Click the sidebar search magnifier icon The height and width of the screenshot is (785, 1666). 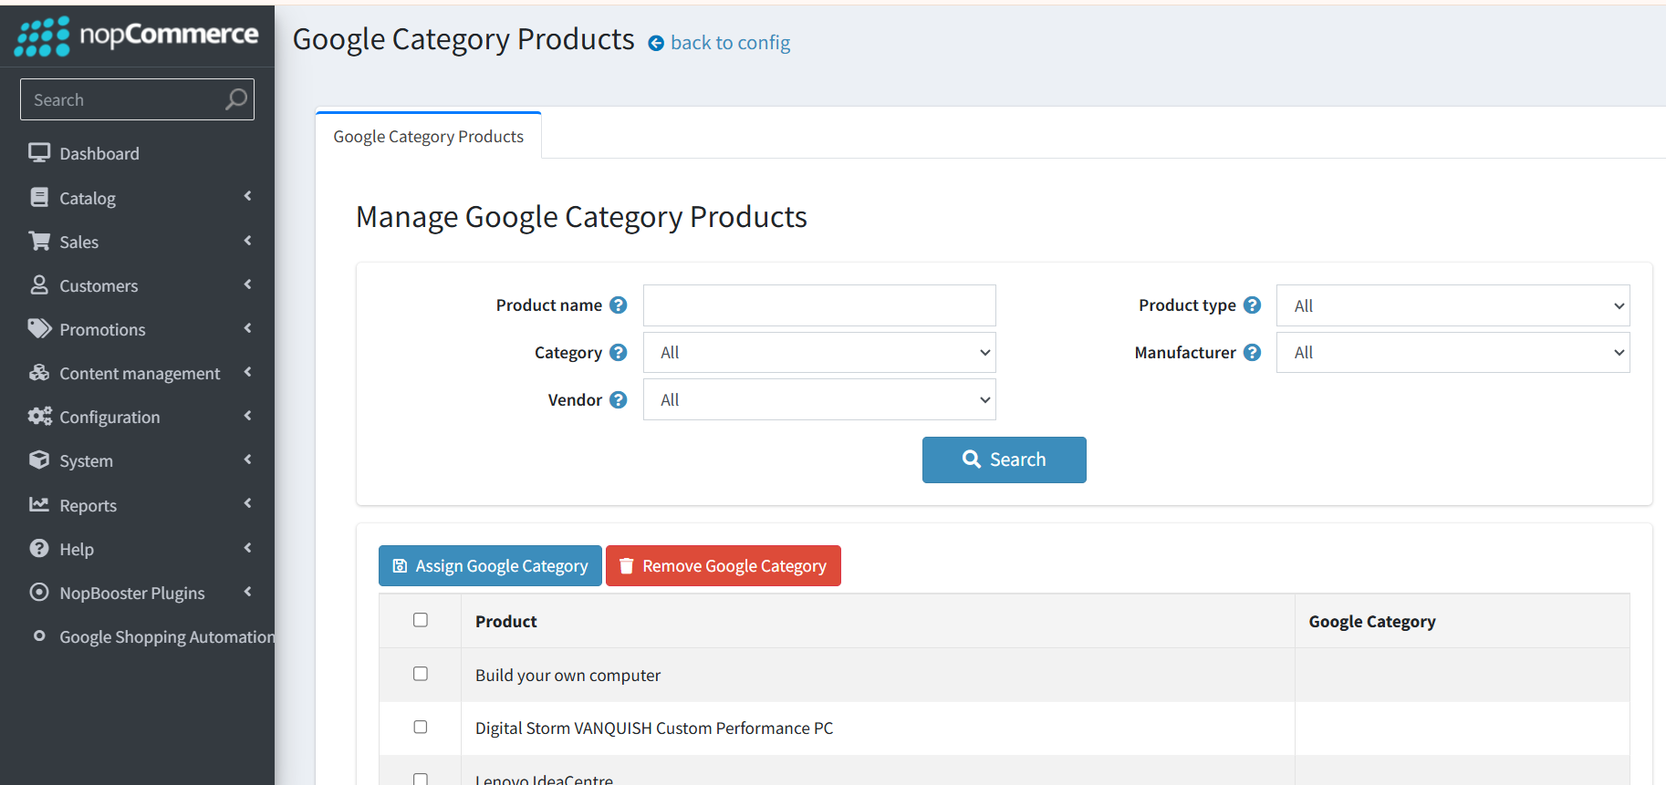tap(236, 99)
